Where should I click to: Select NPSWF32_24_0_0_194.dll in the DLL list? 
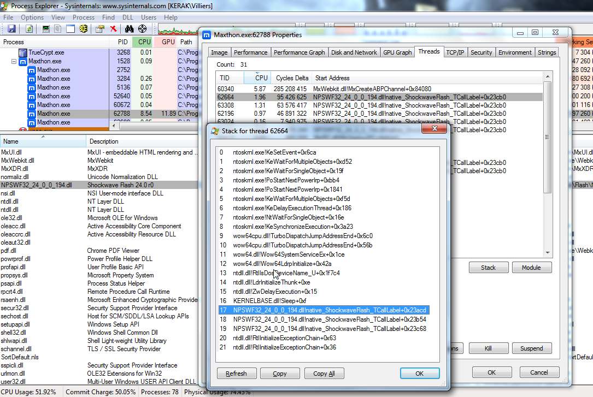(x=99, y=185)
